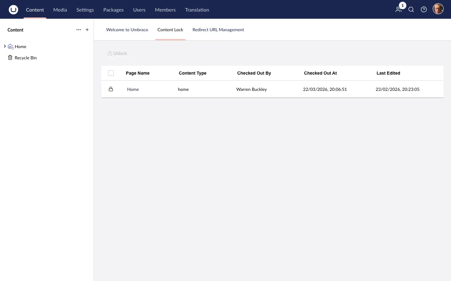Image resolution: width=451 pixels, height=281 pixels.
Task: Click the locked home icon beside Home
Action: (11, 46)
